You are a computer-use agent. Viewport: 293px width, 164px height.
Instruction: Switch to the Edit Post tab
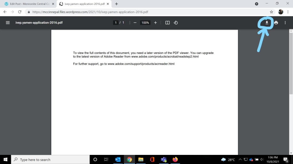point(27,4)
